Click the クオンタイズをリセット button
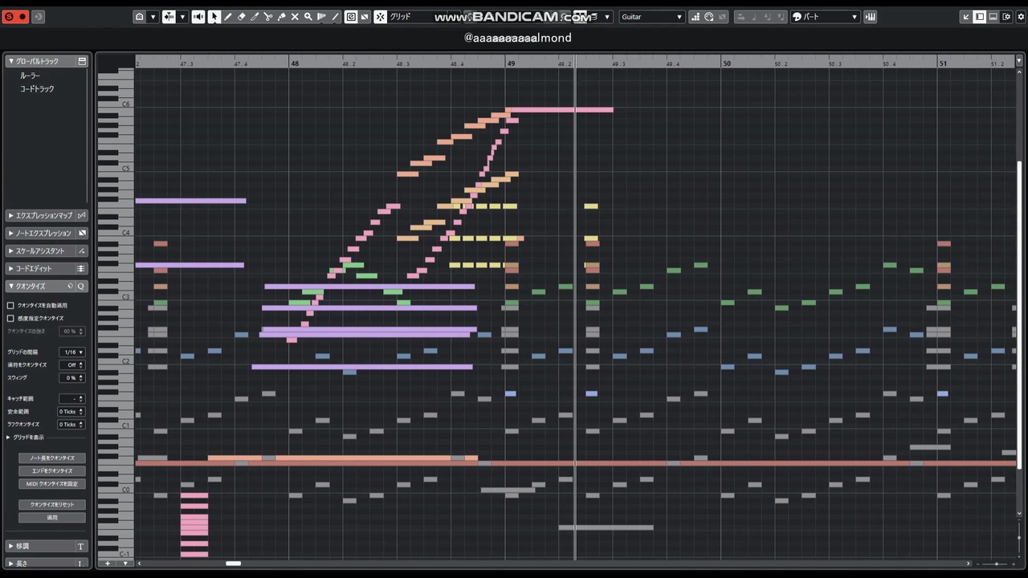This screenshot has height=578, width=1028. (52, 505)
